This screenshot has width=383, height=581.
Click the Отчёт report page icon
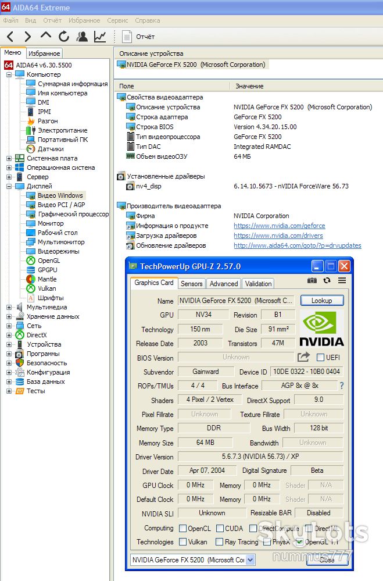pos(127,36)
